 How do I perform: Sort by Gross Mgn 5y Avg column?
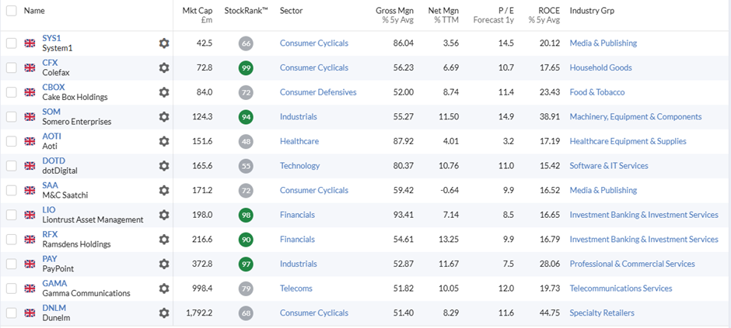394,15
